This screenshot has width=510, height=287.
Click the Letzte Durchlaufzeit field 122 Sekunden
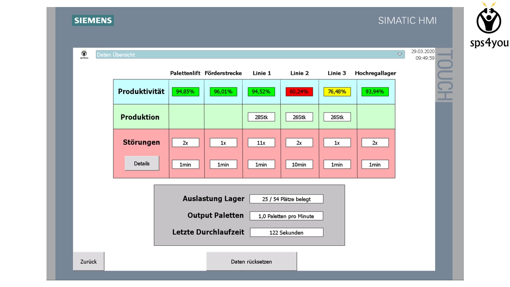(x=286, y=232)
